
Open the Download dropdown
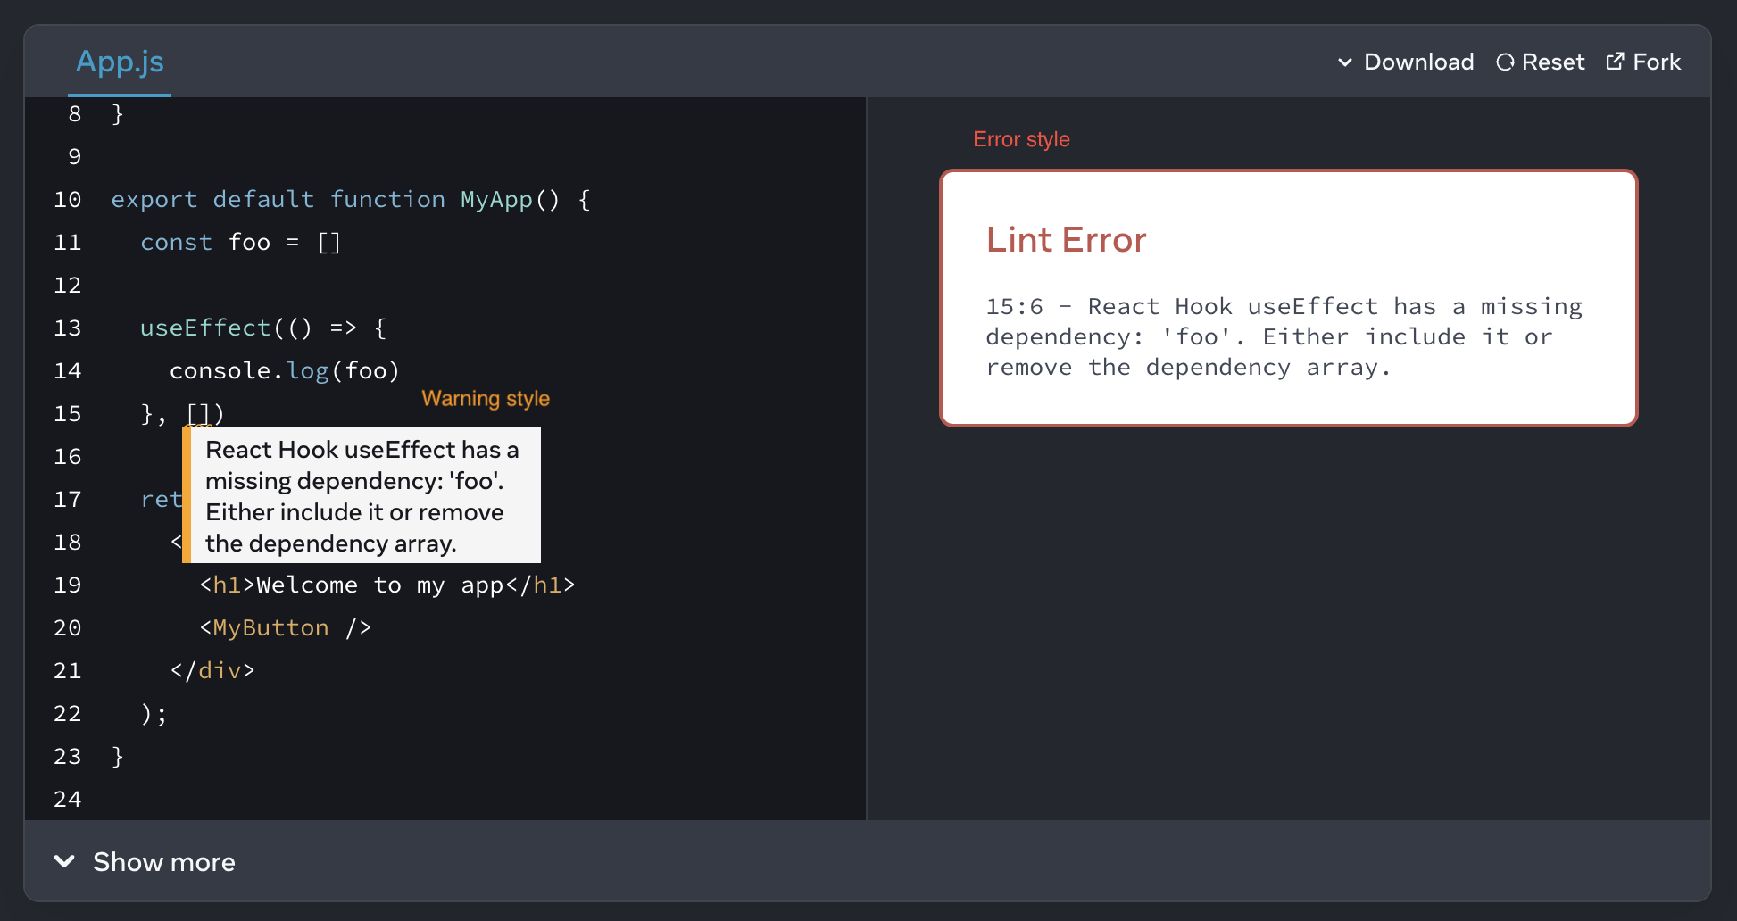pos(1406,62)
